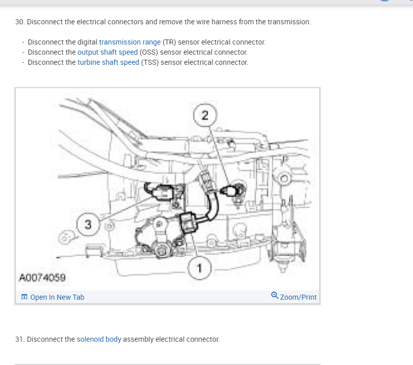
Task: Click the Open In New Tab icon
Action: (24, 297)
